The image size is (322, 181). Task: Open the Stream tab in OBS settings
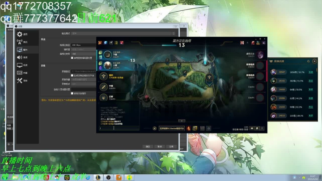point(27,42)
